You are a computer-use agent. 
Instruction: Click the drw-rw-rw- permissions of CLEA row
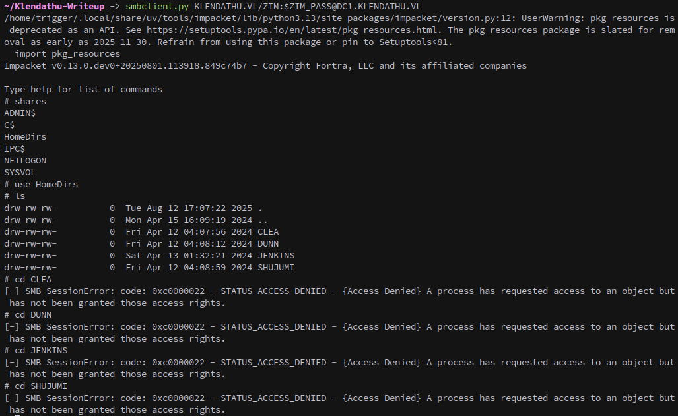pos(30,232)
